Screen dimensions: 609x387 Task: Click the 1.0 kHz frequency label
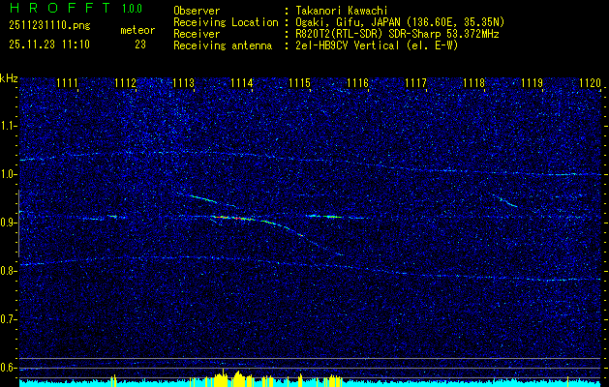coord(8,174)
